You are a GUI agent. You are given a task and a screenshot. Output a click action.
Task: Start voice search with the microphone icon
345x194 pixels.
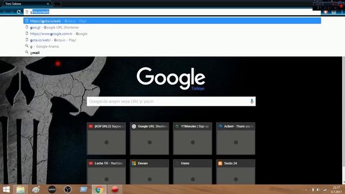pyautogui.click(x=252, y=101)
